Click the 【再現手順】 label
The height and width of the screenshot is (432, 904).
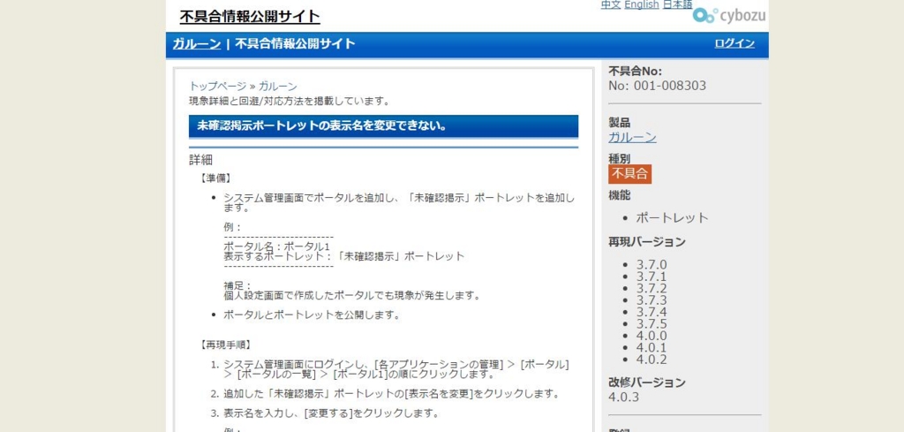(225, 345)
